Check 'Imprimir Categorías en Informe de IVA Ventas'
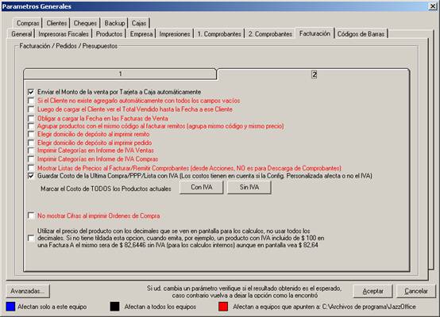Viewport: 440px width, 317px height. [x=31, y=151]
